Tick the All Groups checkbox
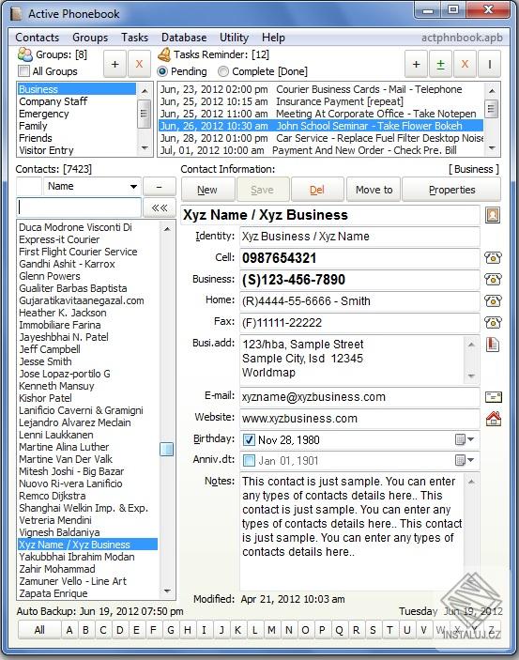Viewport: 519px width, 660px height. pos(24,71)
